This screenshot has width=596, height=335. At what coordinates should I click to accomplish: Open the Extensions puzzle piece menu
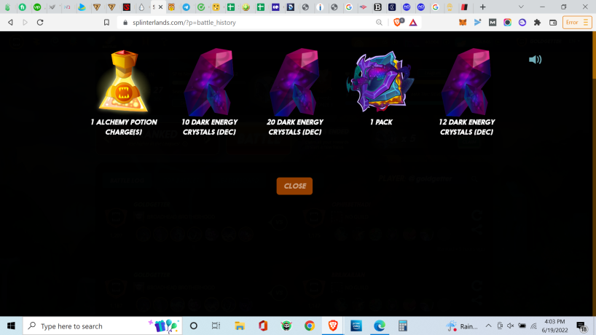tap(537, 23)
